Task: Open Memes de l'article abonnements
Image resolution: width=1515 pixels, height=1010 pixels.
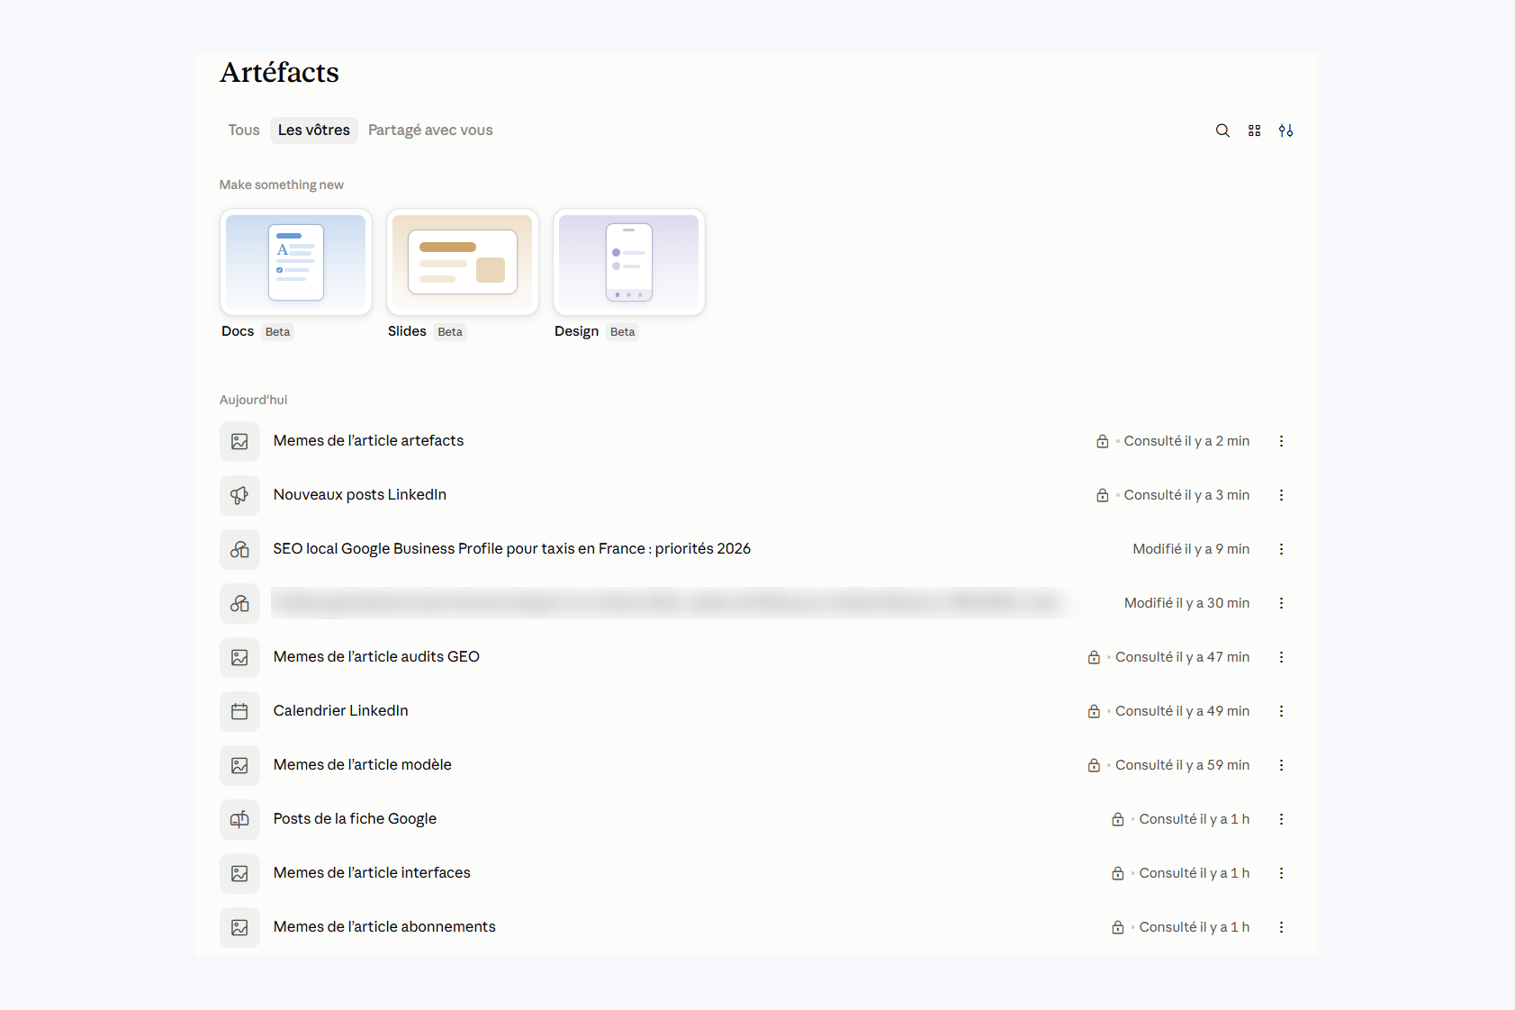Action: click(384, 927)
